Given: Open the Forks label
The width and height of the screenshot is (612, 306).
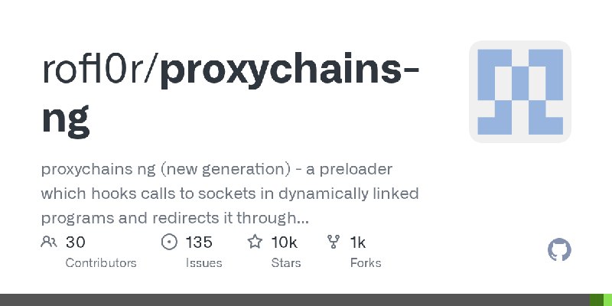Looking at the screenshot, I should coord(365,262).
